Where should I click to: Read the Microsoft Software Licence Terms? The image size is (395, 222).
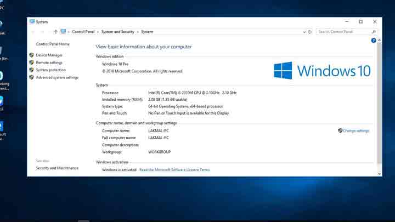pyautogui.click(x=174, y=170)
